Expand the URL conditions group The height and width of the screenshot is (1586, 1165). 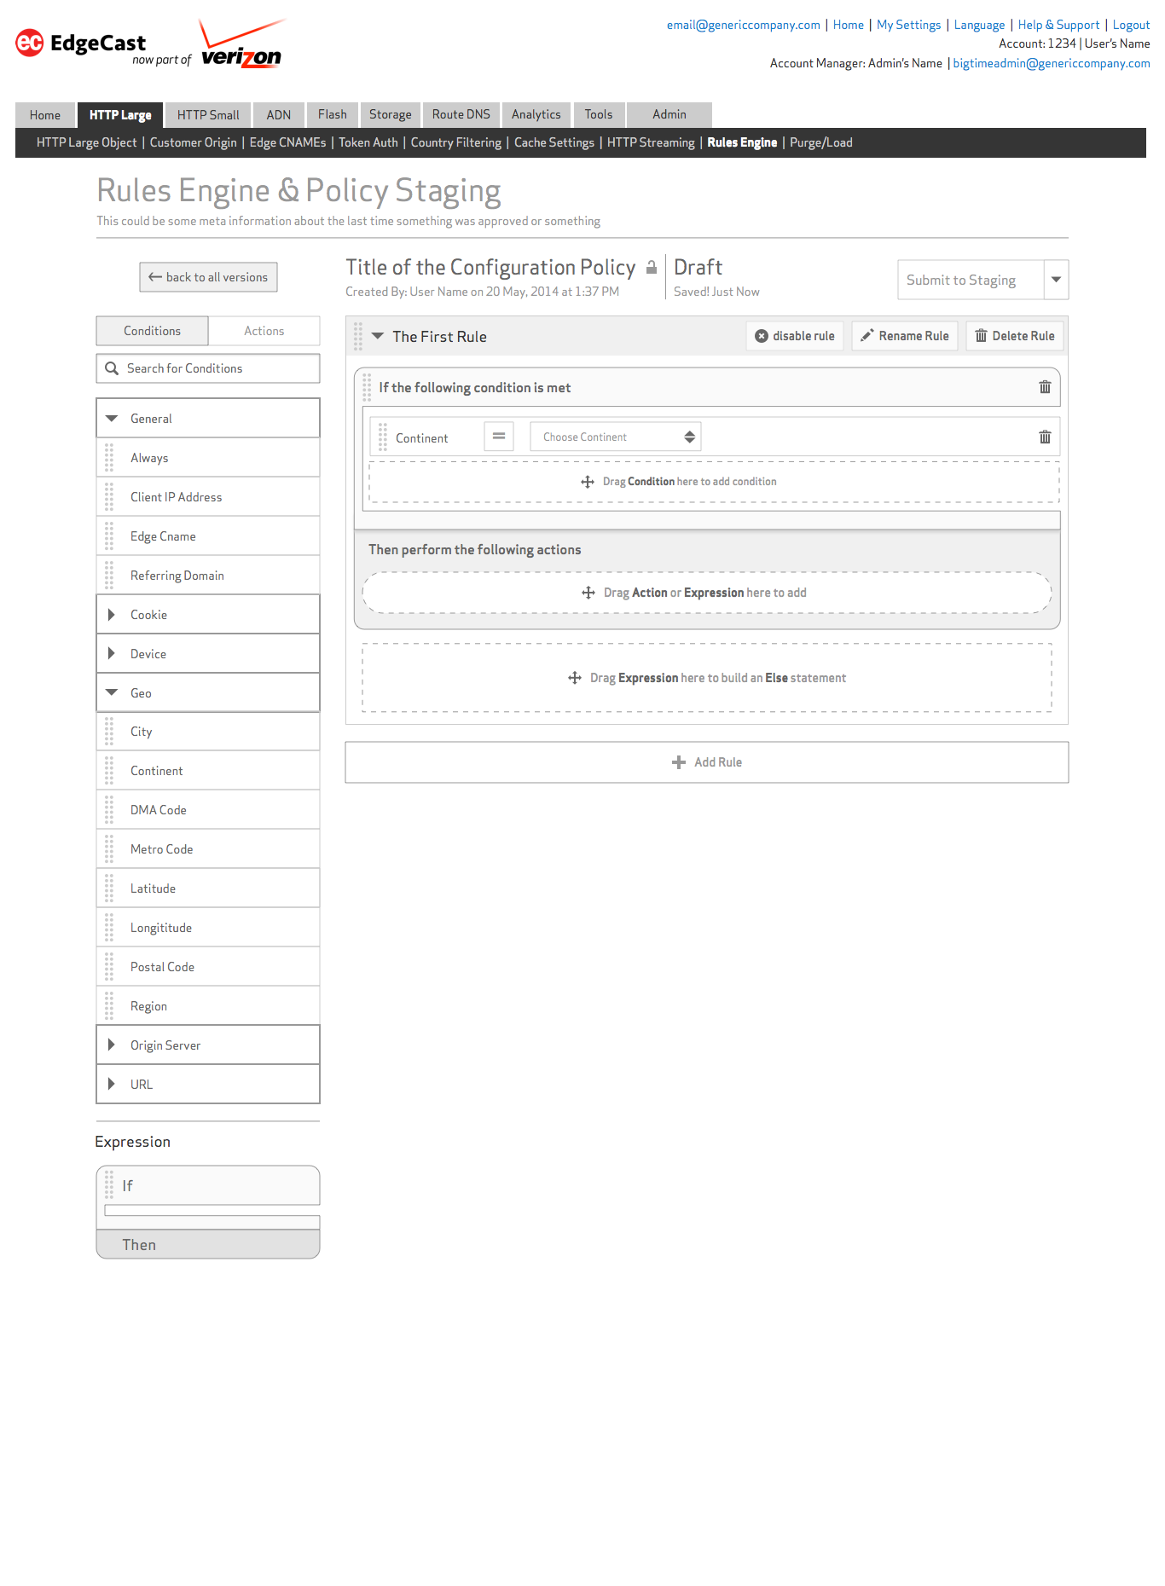click(111, 1085)
